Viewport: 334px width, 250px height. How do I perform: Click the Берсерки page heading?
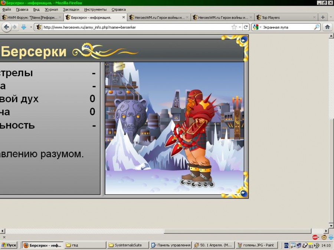(x=34, y=51)
